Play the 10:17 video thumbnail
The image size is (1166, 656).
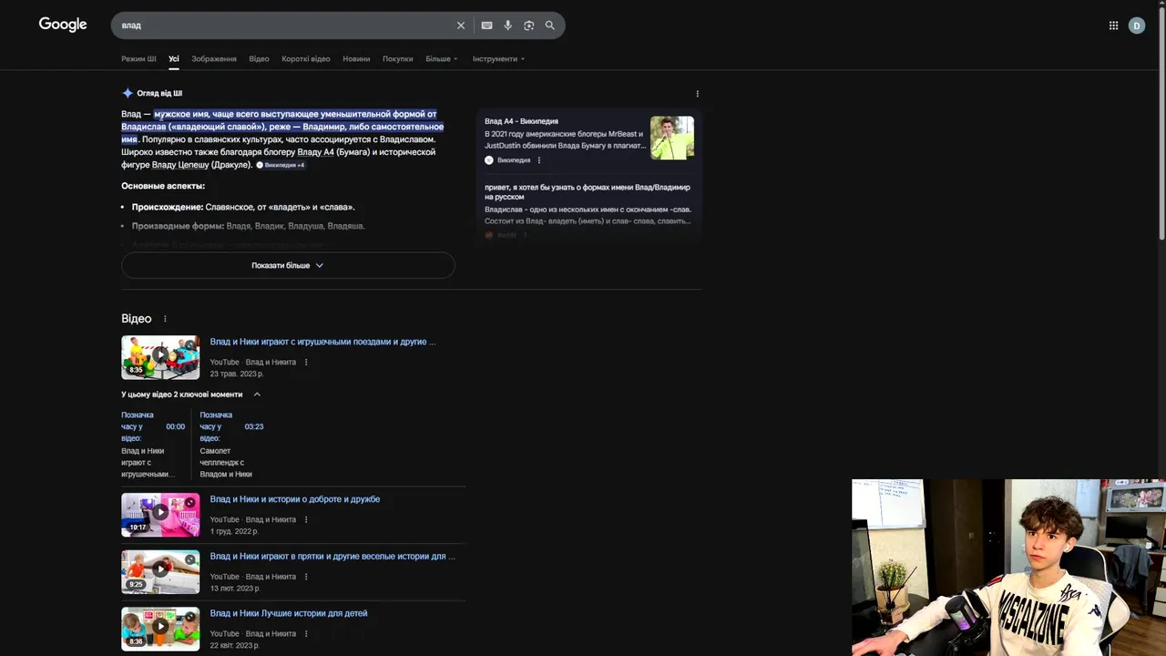point(160,515)
